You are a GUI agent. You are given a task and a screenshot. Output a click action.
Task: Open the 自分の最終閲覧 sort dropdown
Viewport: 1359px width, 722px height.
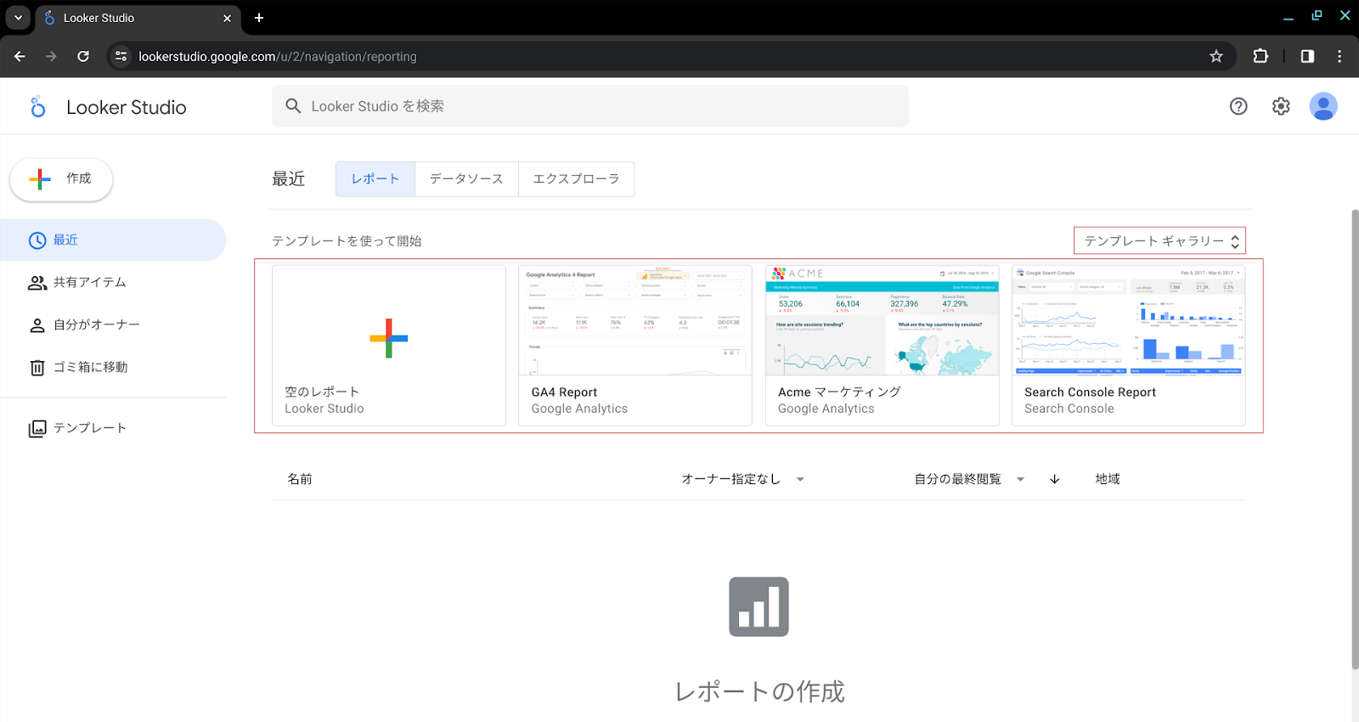pyautogui.click(x=969, y=479)
